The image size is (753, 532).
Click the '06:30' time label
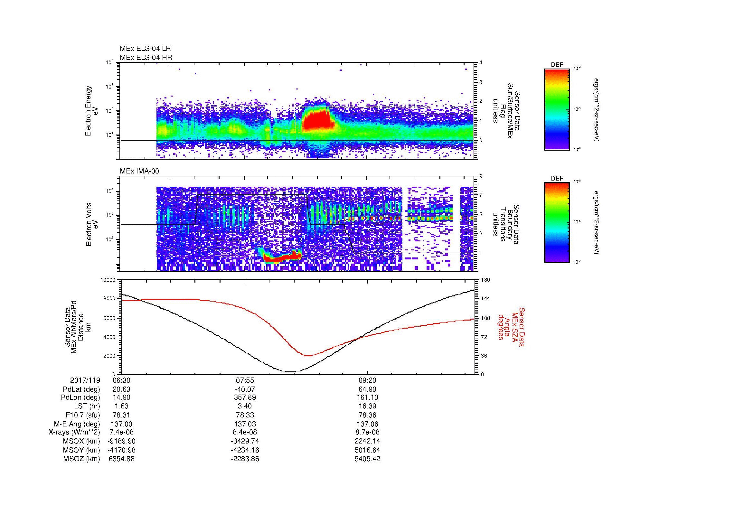[x=121, y=380]
